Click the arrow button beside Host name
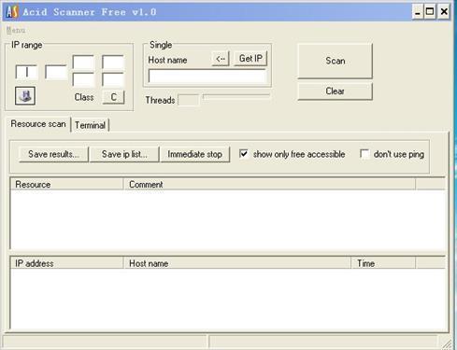 pyautogui.click(x=221, y=59)
